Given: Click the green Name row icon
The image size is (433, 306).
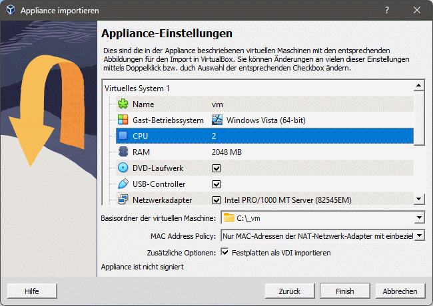Looking at the screenshot, I should pyautogui.click(x=123, y=104).
